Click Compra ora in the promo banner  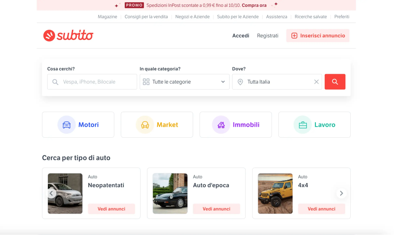click(254, 5)
